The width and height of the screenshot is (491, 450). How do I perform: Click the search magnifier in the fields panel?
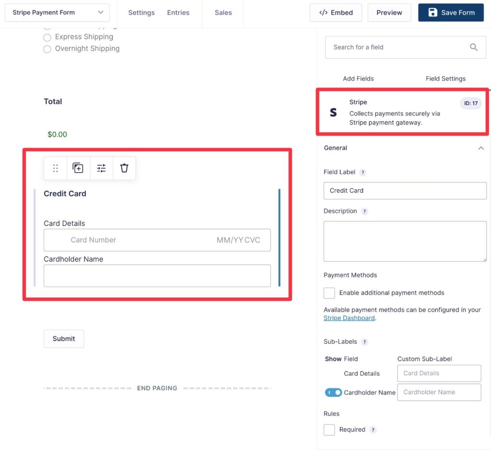474,47
